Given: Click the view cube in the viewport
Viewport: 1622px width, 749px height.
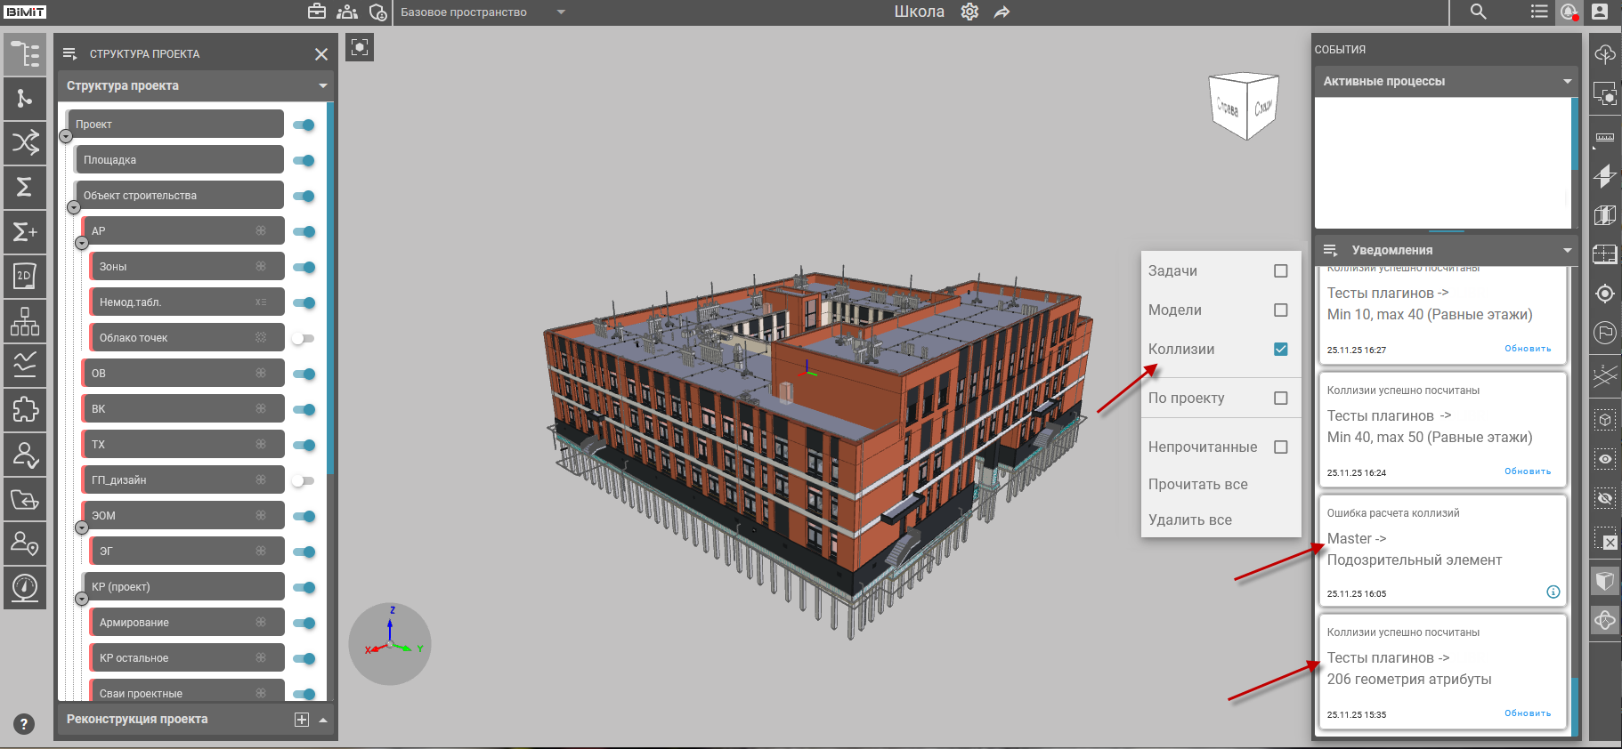Looking at the screenshot, I should point(1244,107).
